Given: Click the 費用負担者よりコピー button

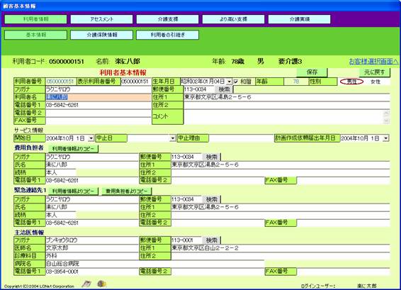Looking at the screenshot, I should coord(127,191).
